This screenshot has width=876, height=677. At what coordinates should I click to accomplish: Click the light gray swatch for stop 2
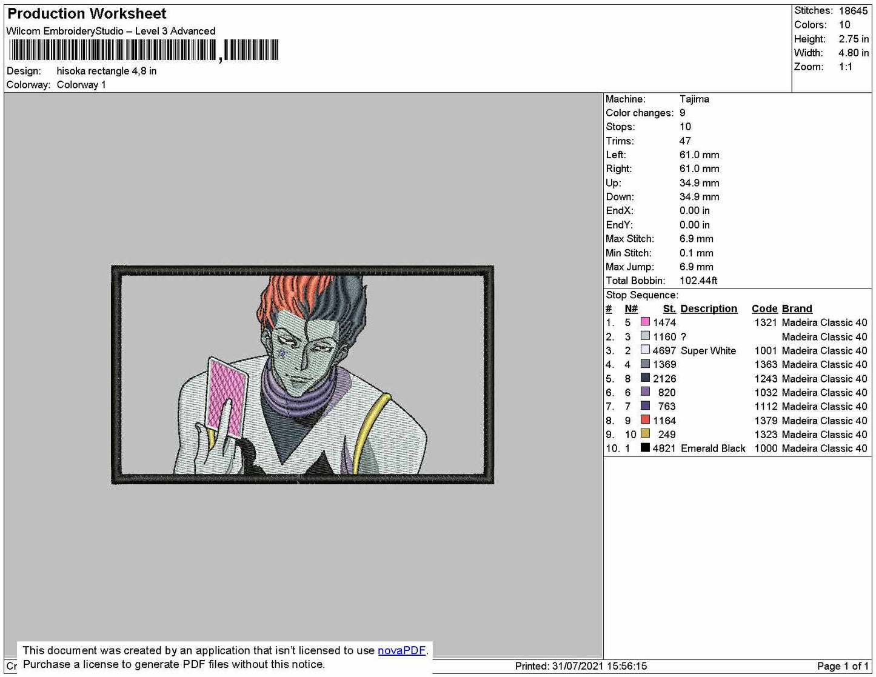[645, 336]
